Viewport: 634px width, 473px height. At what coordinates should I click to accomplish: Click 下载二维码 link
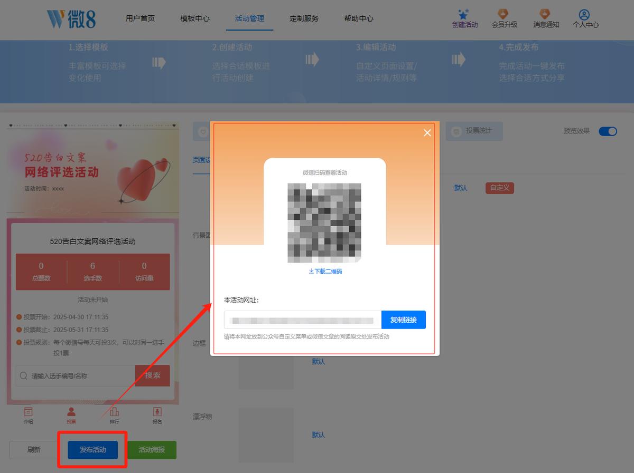(325, 271)
